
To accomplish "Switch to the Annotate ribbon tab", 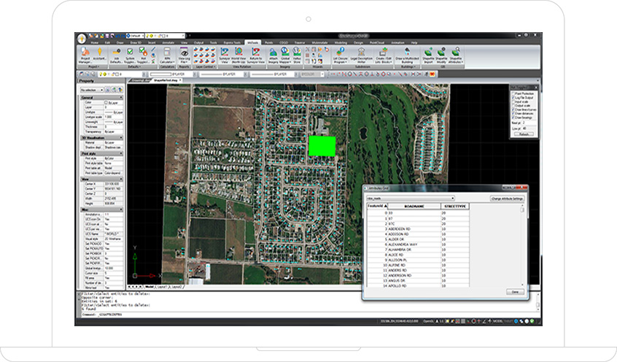I will coord(169,43).
